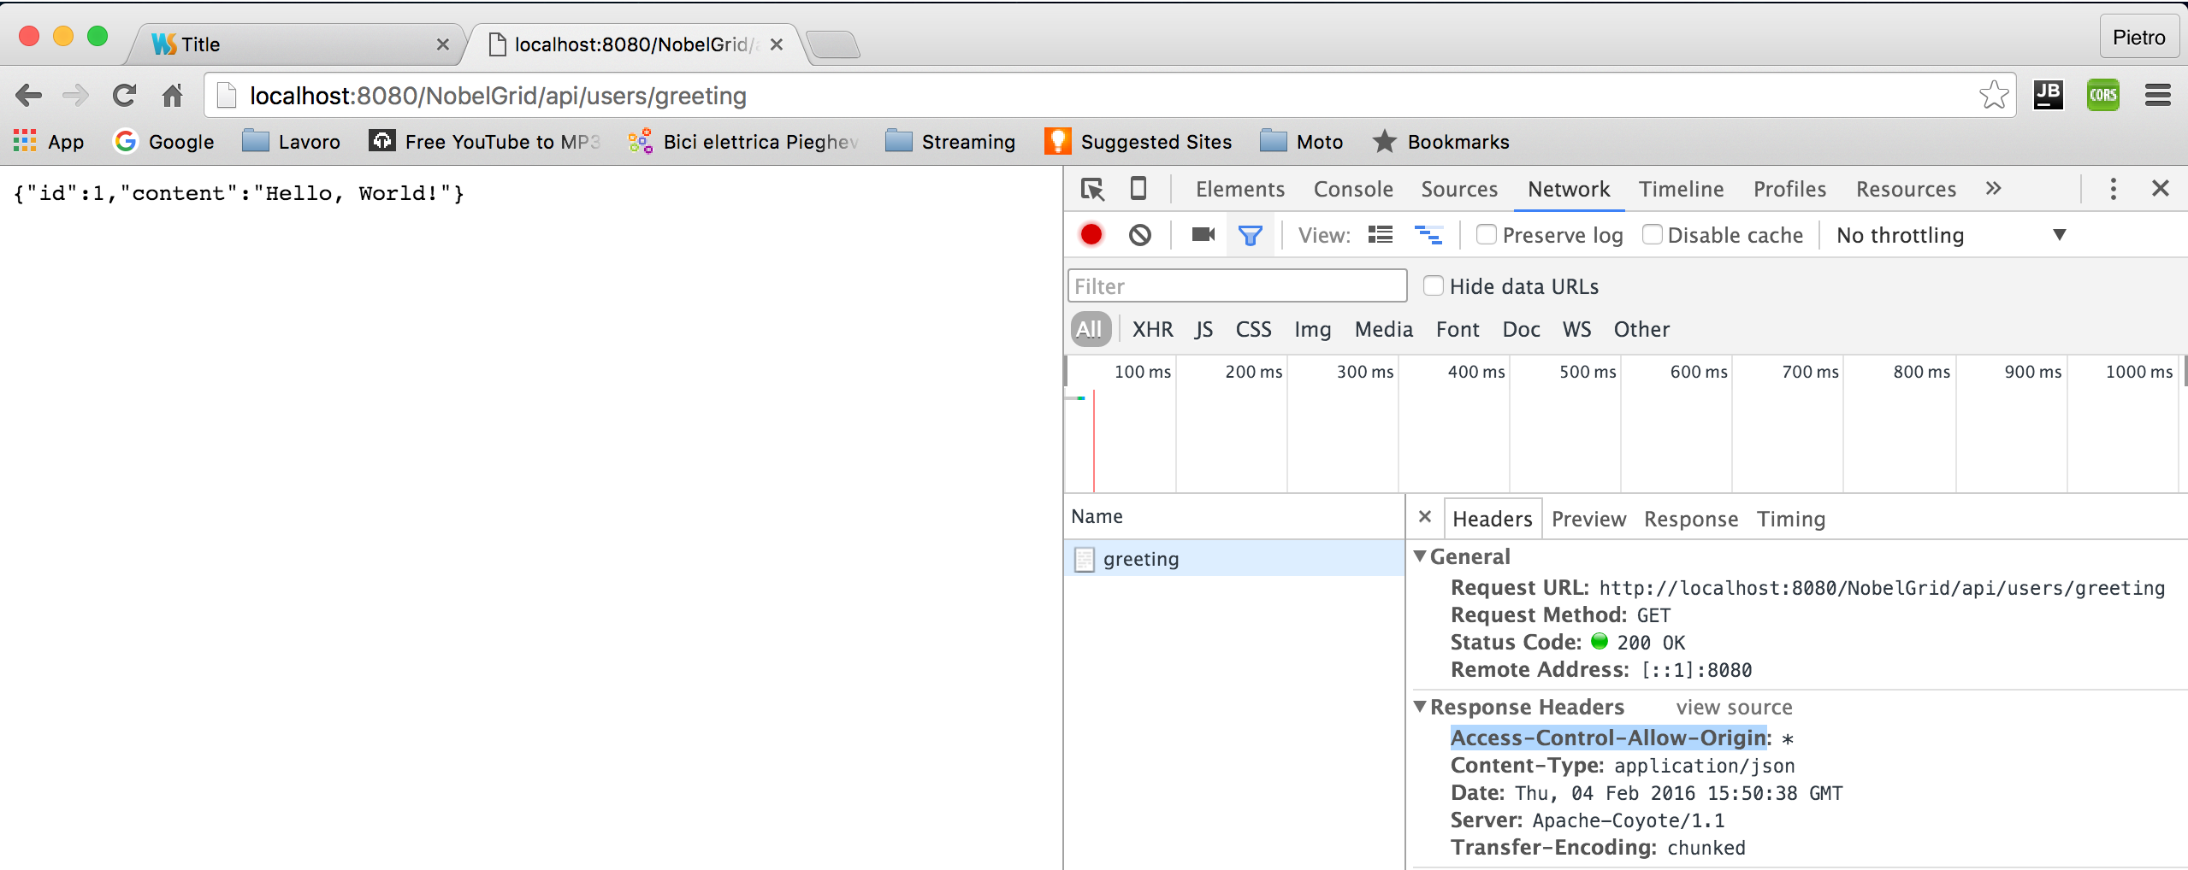Tick the Hide data URLs checkbox
This screenshot has width=2188, height=870.
(1433, 286)
